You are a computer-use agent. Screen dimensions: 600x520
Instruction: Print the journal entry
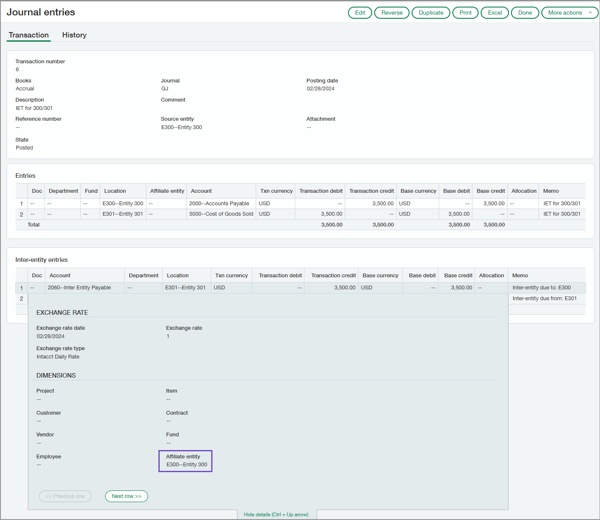click(465, 12)
